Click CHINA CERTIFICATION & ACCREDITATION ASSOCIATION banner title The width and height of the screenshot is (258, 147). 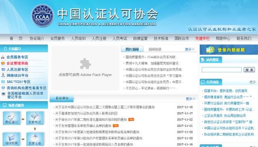[107, 24]
